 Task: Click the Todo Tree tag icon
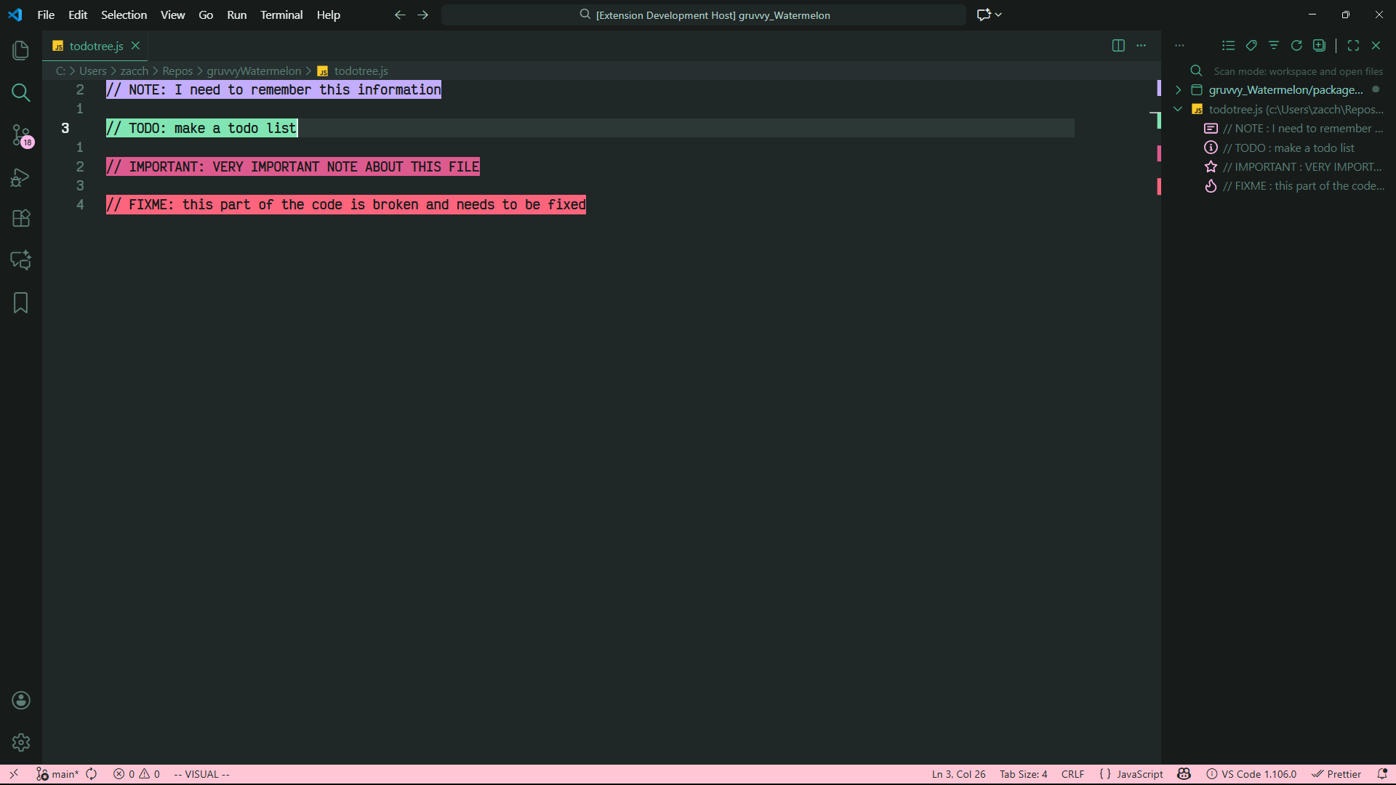(x=1251, y=45)
